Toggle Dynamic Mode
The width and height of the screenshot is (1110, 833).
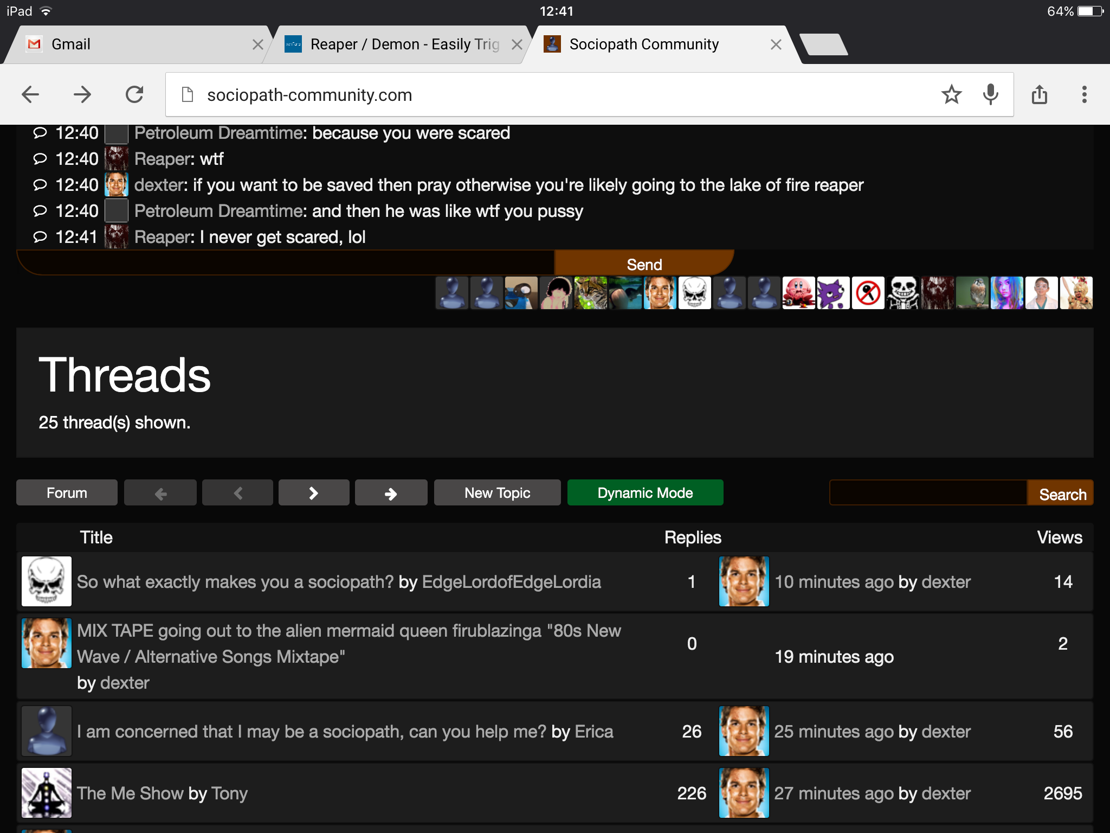645,492
